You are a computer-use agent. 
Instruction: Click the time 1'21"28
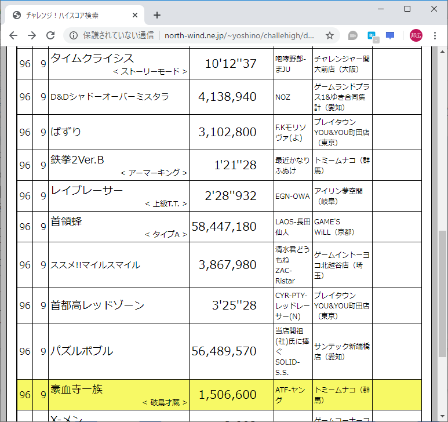click(x=235, y=165)
